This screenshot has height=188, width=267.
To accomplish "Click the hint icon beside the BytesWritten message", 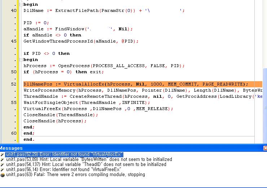I will click(2, 159).
